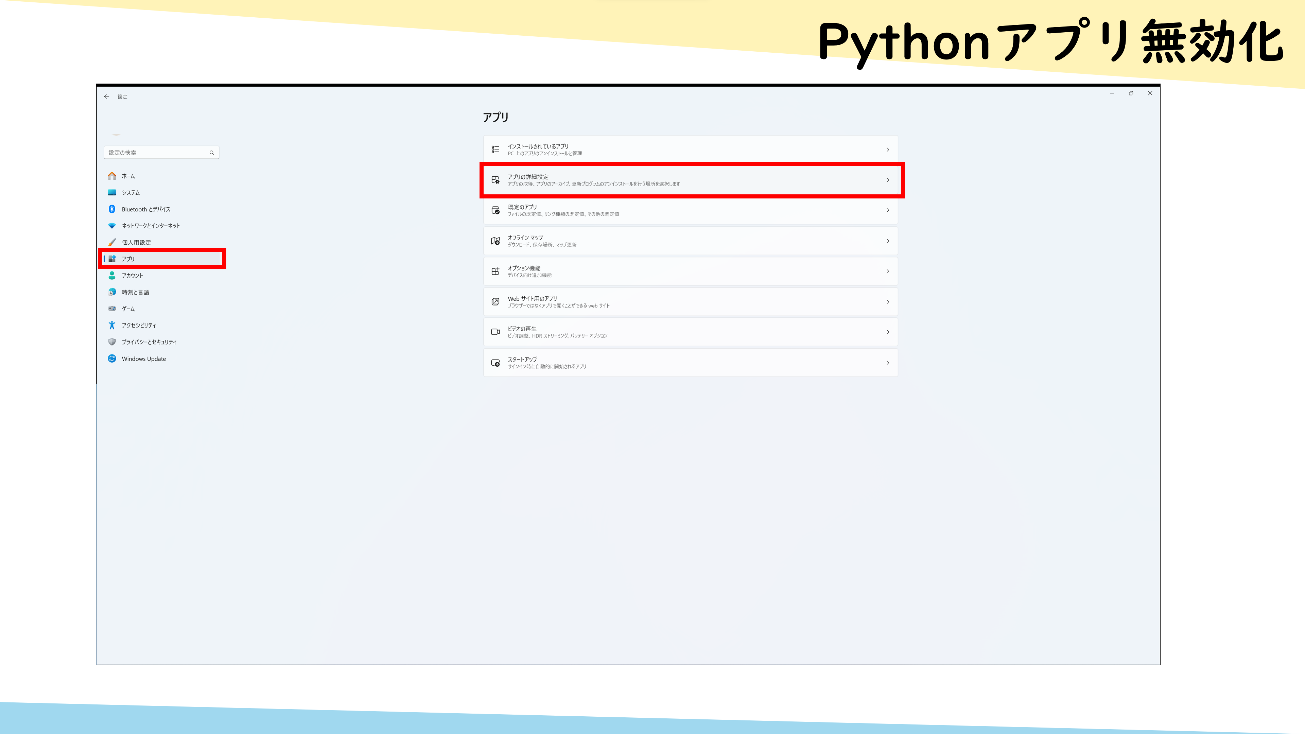
Task: Click the 個人用設定 paintbrush icon
Action: click(112, 242)
